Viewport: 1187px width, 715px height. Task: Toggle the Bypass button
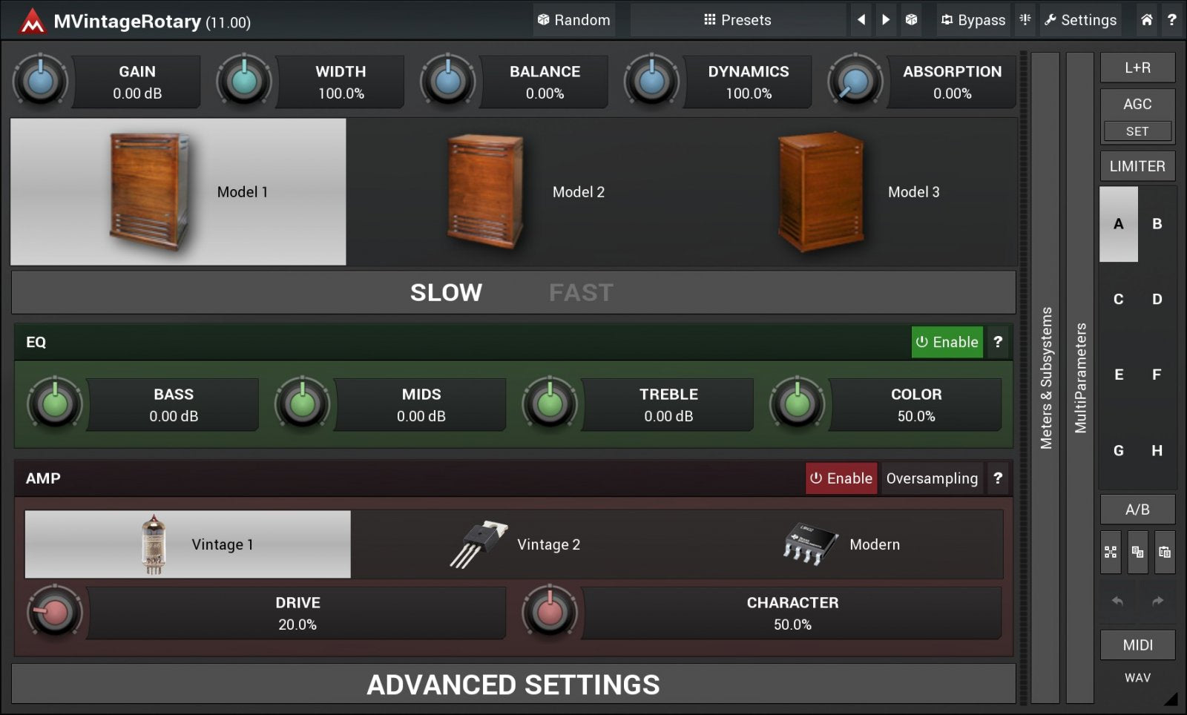973,20
